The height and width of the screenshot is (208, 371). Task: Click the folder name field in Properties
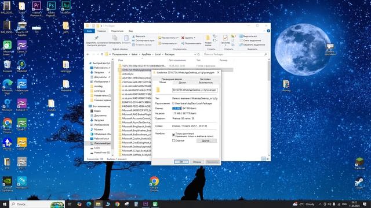(195, 90)
